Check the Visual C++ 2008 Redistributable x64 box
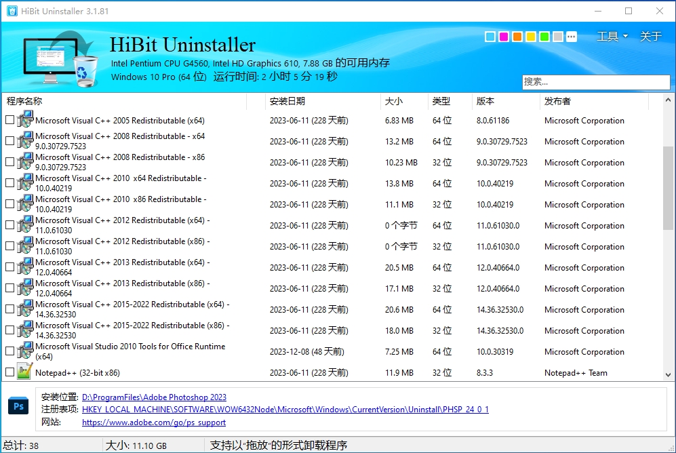676x453 pixels. (9, 141)
